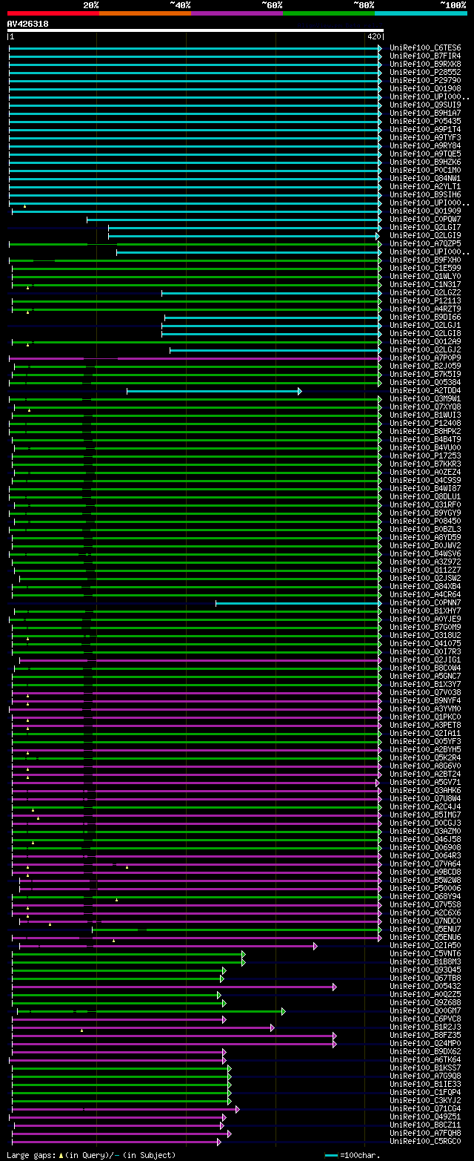This screenshot has height=1161, width=474.
Task: Select the UniRef100_P08450 label
Action: click(424, 521)
